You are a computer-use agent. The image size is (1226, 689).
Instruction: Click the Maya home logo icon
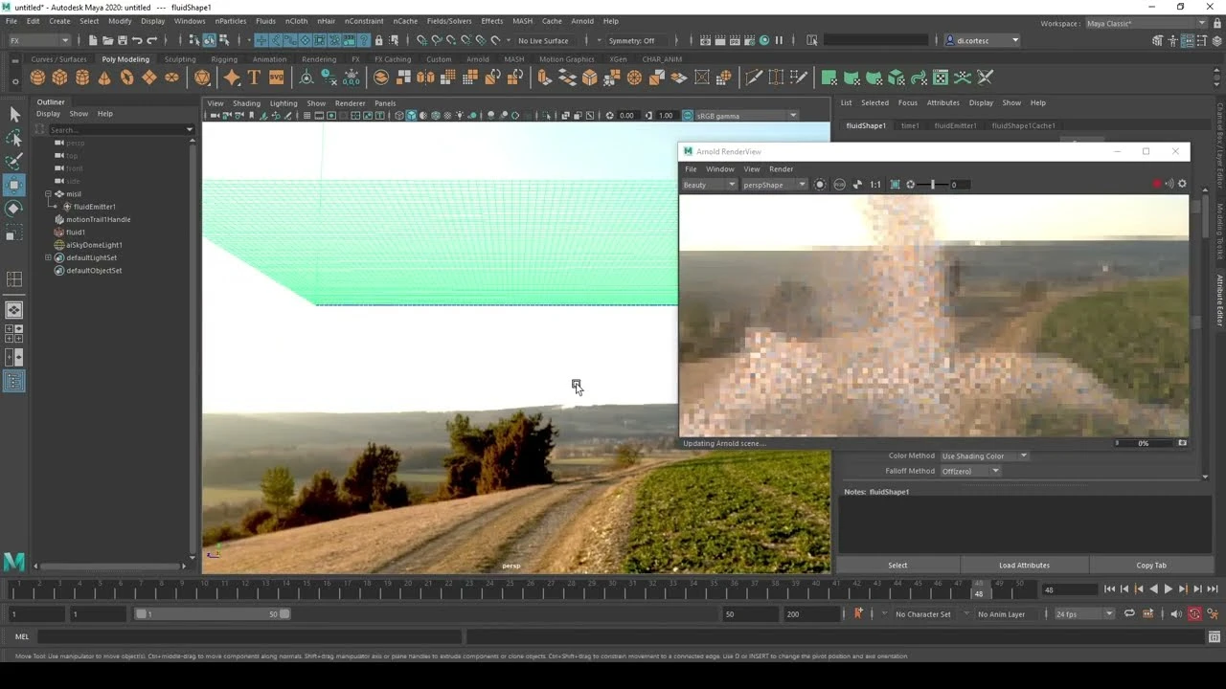coord(13,563)
